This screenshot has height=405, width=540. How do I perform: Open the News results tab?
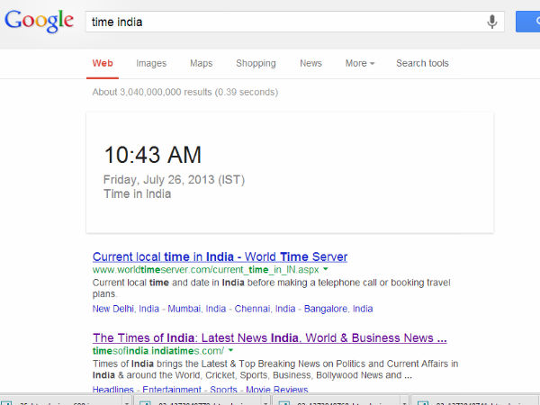pyautogui.click(x=310, y=63)
